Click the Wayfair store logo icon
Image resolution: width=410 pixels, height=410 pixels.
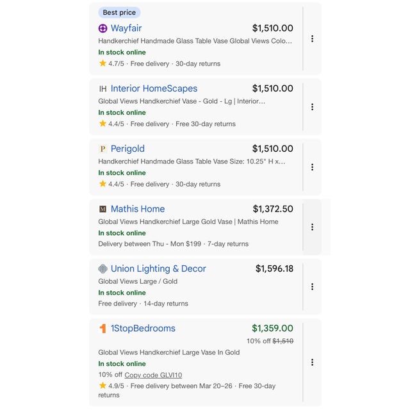(102, 28)
